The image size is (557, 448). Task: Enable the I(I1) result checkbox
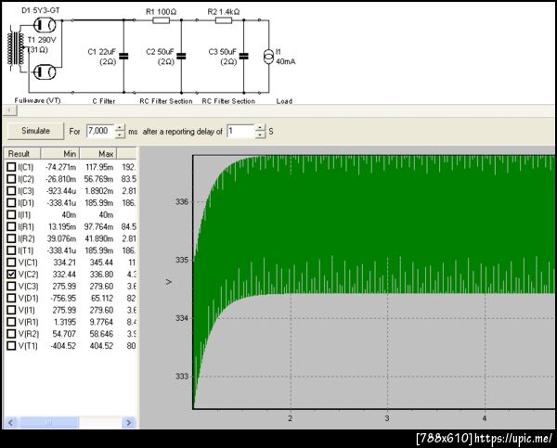[12, 215]
